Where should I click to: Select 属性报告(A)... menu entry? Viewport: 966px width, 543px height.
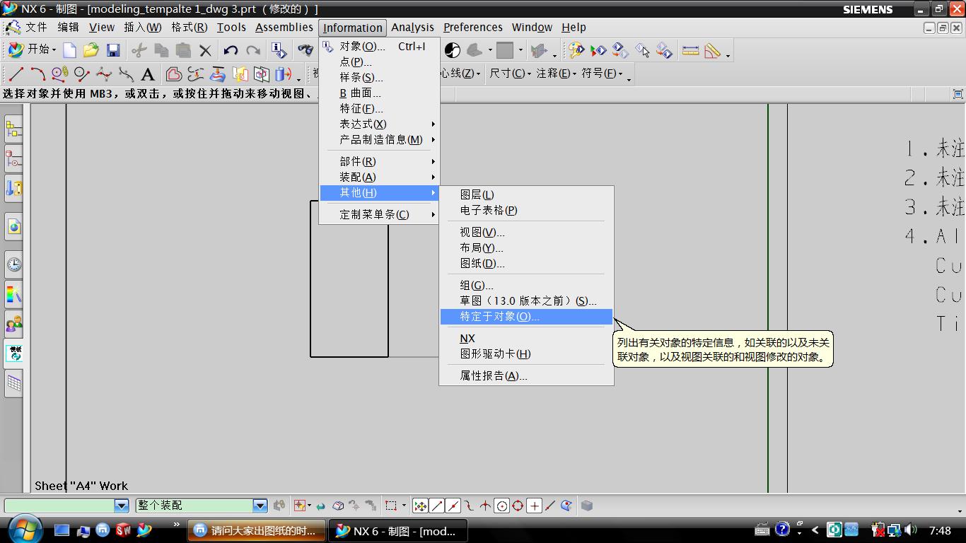[526, 376]
